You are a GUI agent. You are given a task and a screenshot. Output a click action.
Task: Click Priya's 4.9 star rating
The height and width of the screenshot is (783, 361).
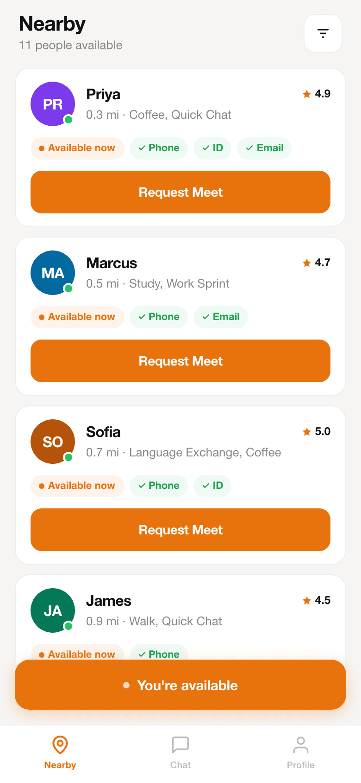[317, 94]
